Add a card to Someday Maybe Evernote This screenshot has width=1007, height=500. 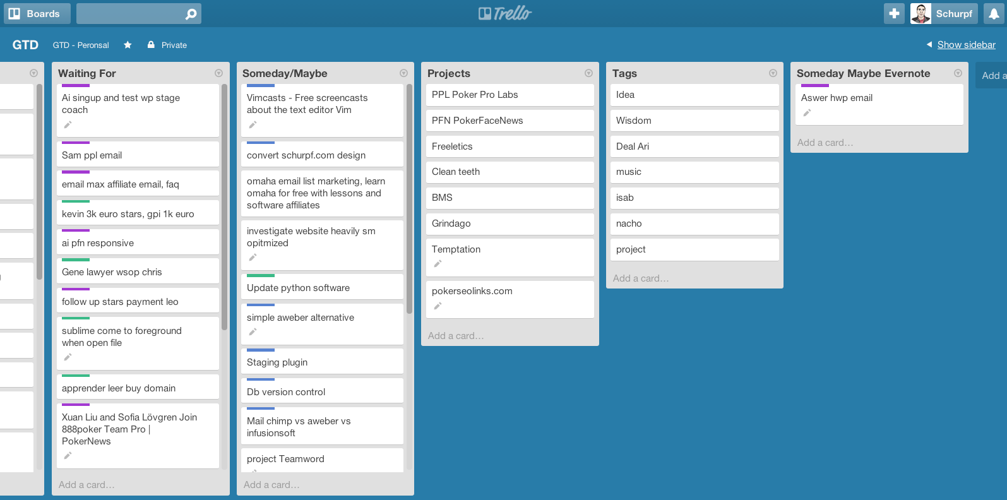coord(825,143)
